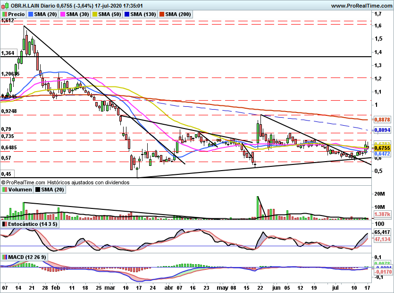This screenshot has height=293, width=394.
Task: Click the Volumen panel icon
Action: click(5, 190)
